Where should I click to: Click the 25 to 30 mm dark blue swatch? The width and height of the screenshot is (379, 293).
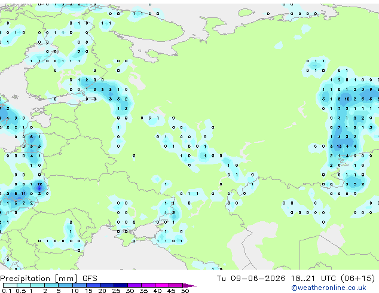(x=121, y=285)
